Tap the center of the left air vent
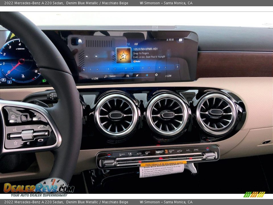This screenshot has height=205, width=273. coord(116,116)
